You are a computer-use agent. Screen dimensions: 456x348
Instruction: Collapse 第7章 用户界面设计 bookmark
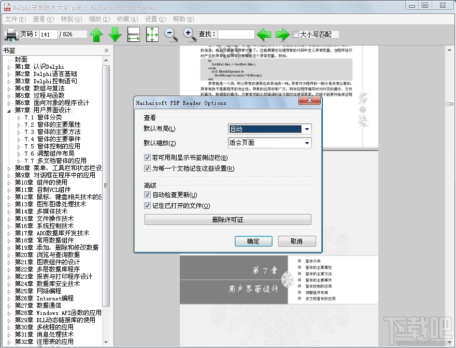(9, 110)
